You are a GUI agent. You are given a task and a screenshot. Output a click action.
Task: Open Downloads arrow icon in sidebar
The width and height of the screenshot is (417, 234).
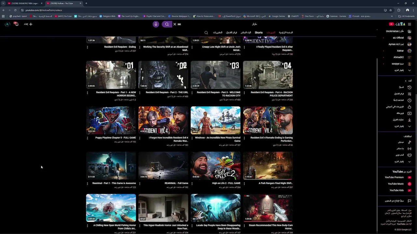[x=410, y=120]
